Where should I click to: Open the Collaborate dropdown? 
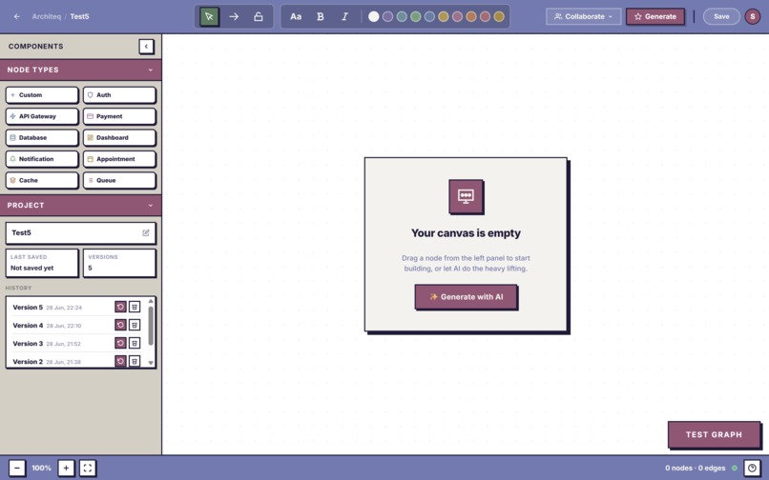(x=584, y=16)
